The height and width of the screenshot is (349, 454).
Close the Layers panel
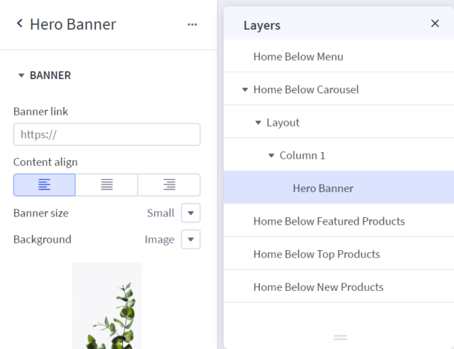(435, 24)
